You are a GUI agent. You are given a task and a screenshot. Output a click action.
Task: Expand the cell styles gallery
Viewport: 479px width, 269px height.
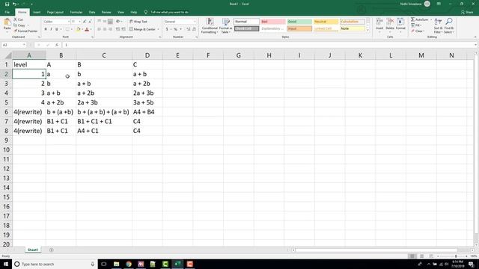click(x=367, y=31)
